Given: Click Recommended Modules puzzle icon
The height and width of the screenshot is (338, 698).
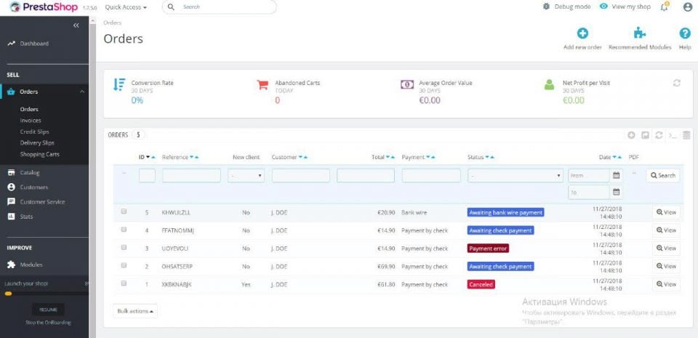Looking at the screenshot, I should [640, 33].
